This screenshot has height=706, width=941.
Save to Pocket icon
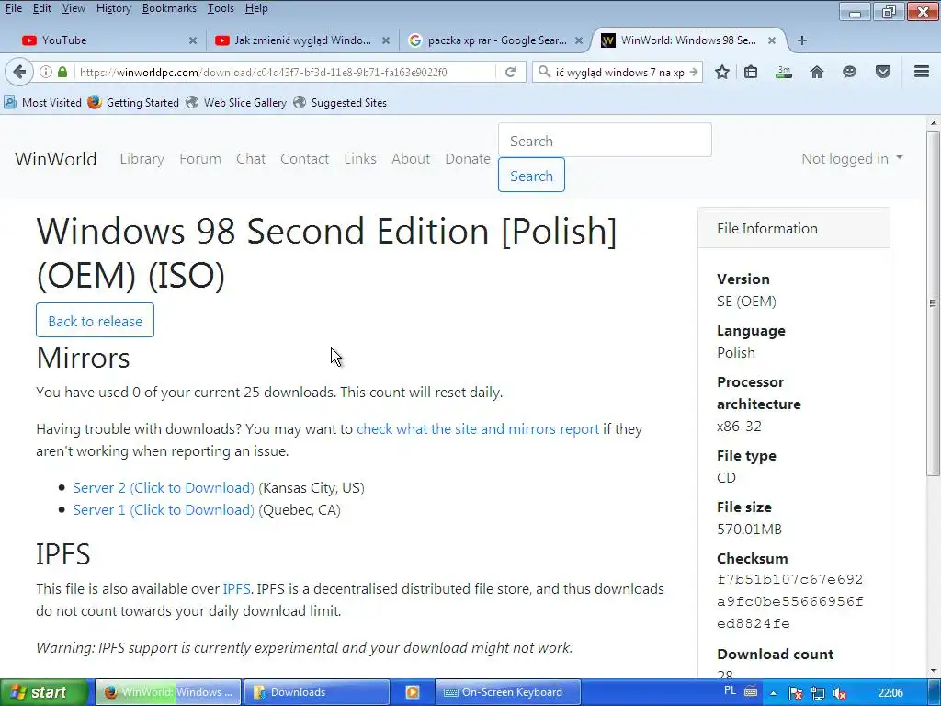pyautogui.click(x=883, y=72)
